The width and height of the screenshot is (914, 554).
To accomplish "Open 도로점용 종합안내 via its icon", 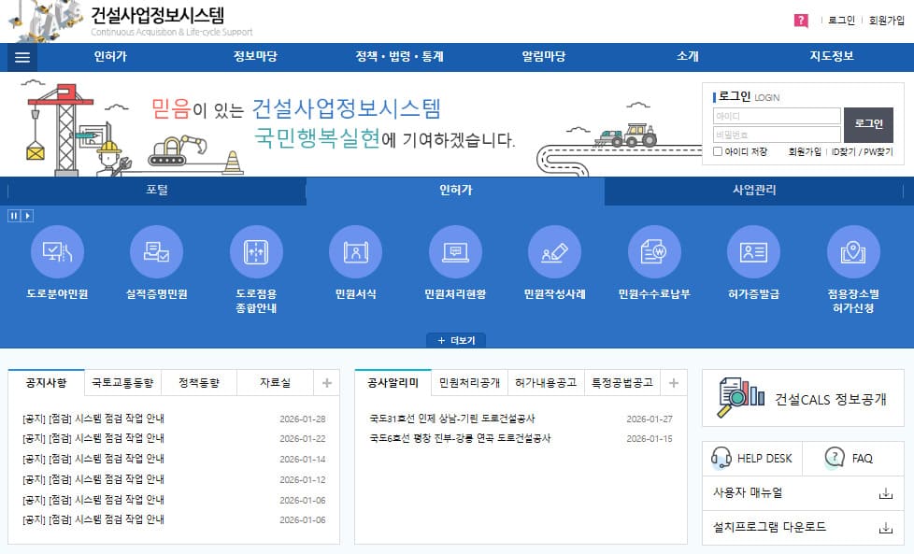I will tap(256, 253).
